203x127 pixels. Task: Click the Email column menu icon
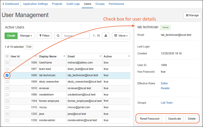pyautogui.click(x=100, y=56)
